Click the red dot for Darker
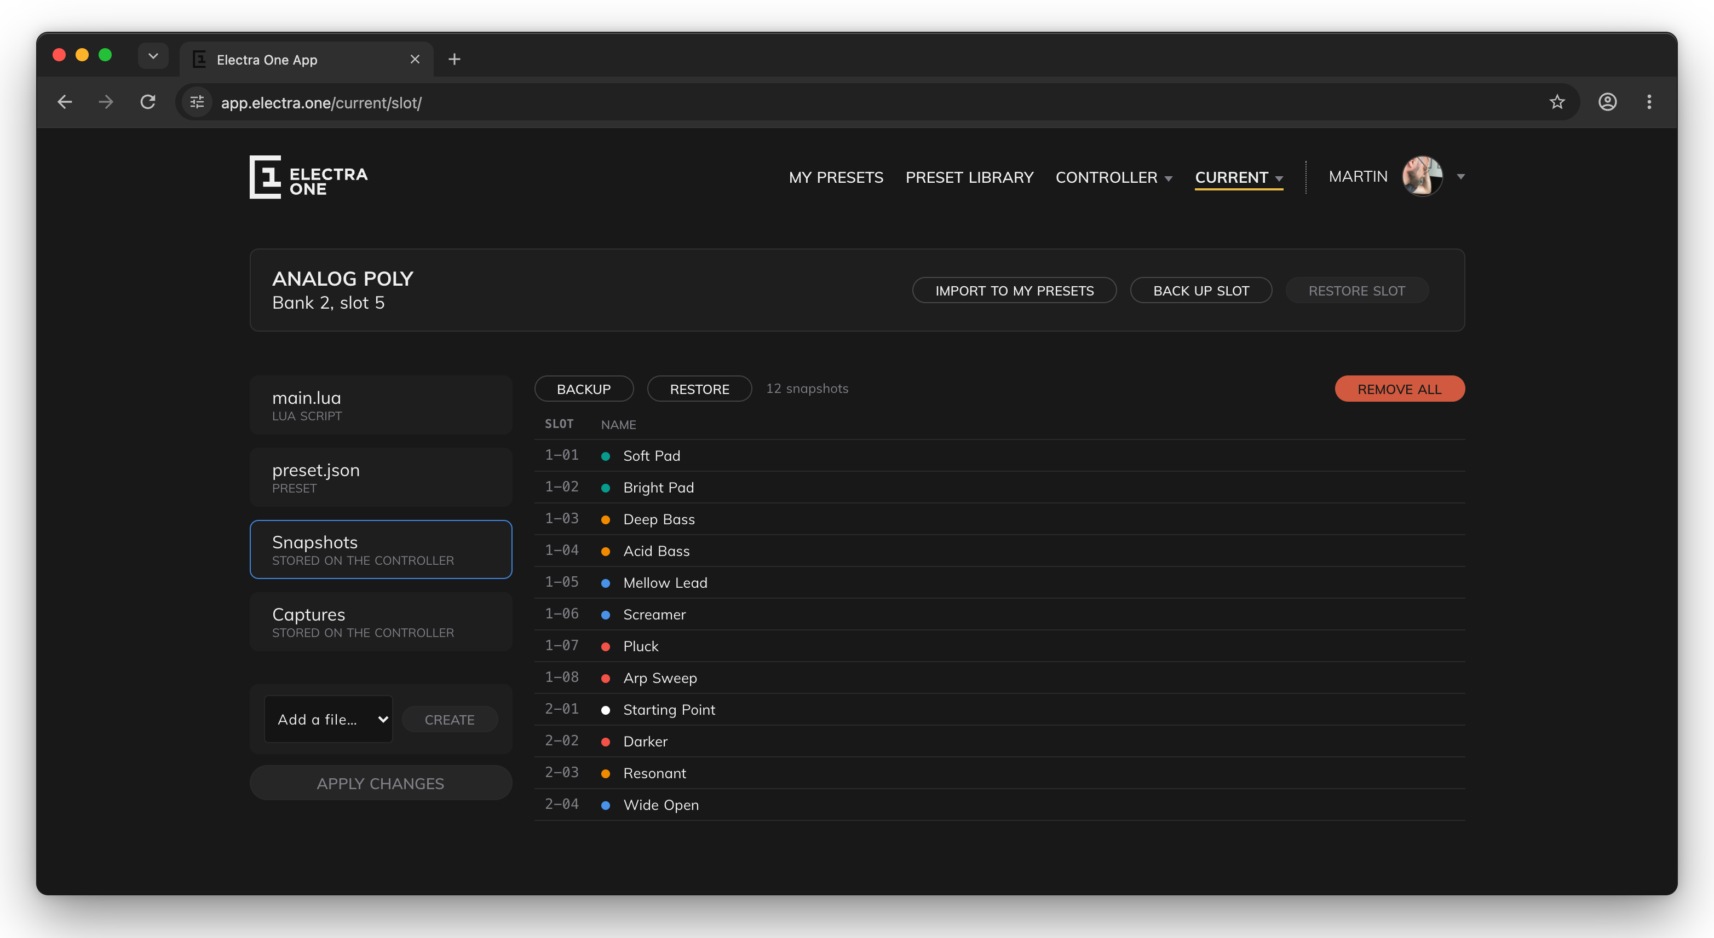1714x938 pixels. click(606, 742)
